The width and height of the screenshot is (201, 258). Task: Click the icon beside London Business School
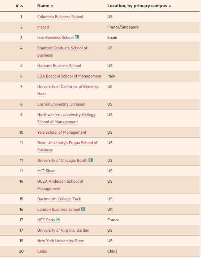pos(84,209)
